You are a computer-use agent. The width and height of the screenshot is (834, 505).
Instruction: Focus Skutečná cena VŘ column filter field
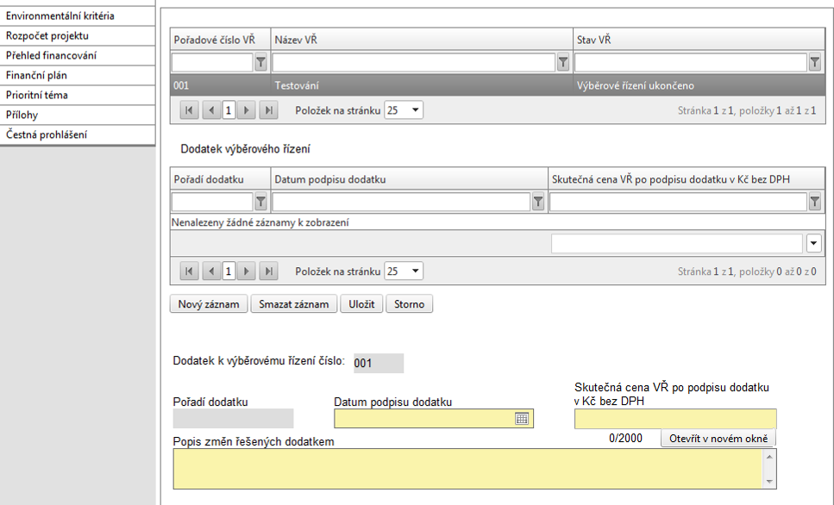tap(678, 202)
